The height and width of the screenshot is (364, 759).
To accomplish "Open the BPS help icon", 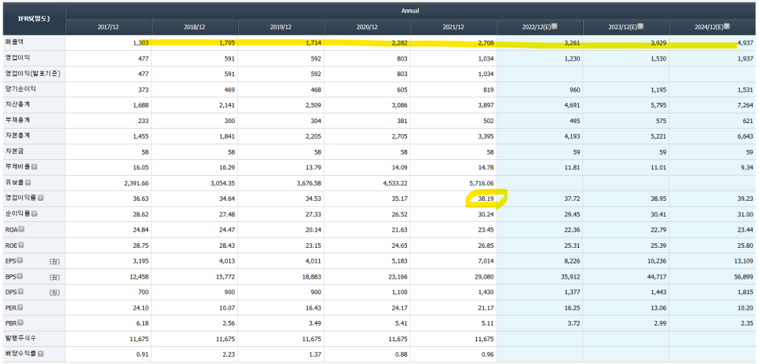I will pos(20,276).
